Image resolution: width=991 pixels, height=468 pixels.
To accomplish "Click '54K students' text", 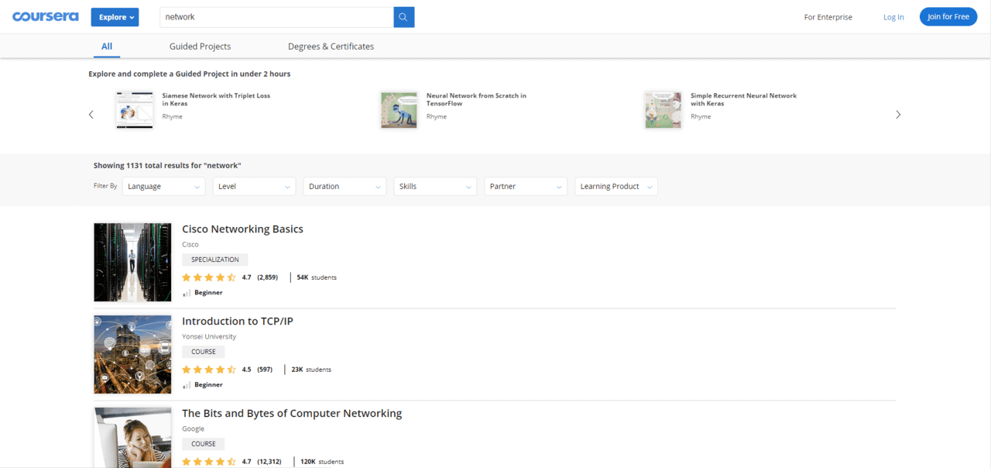I will pyautogui.click(x=317, y=277).
